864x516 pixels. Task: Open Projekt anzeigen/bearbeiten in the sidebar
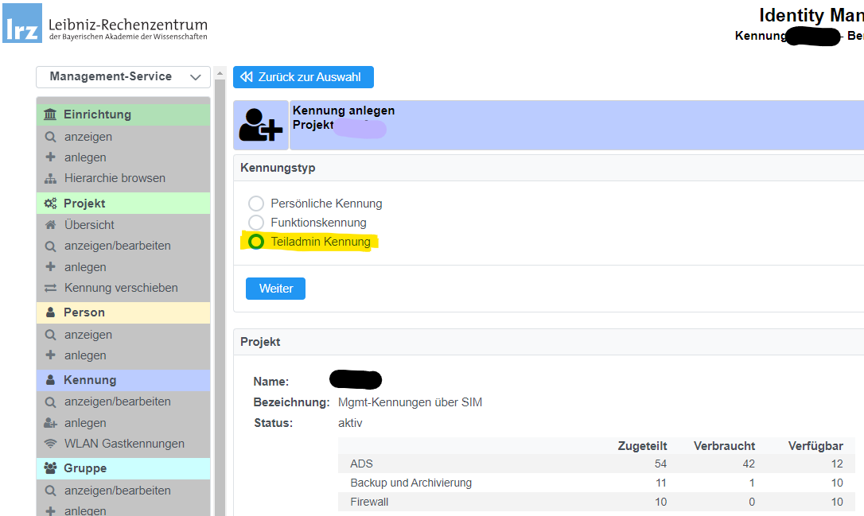tap(117, 246)
